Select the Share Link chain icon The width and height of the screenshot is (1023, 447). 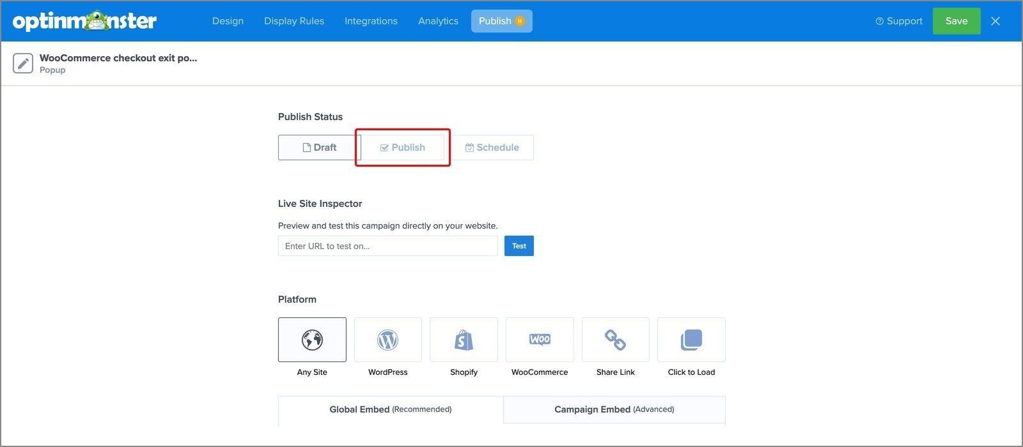coord(616,340)
